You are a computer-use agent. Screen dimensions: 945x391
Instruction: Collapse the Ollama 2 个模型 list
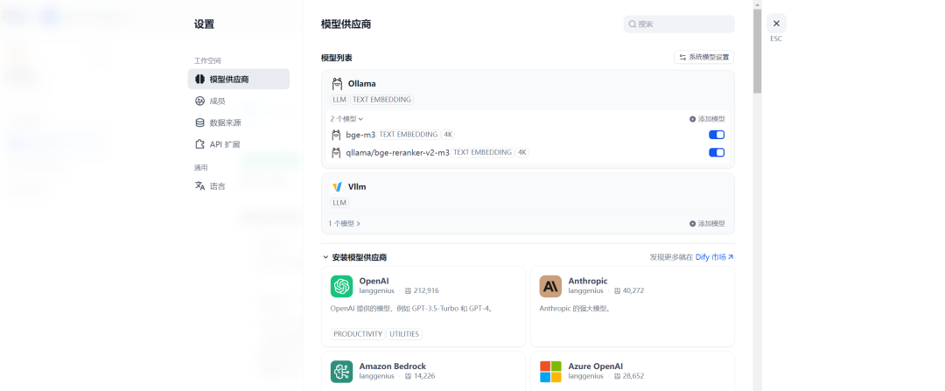click(x=346, y=119)
